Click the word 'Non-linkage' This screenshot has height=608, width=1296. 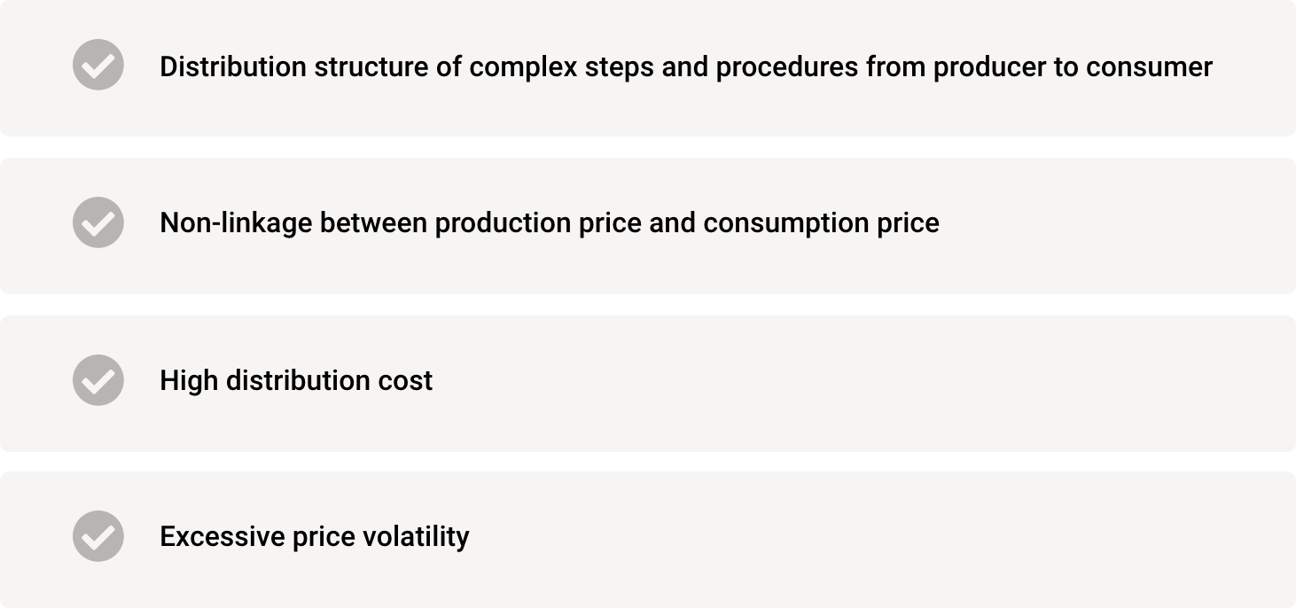pos(236,223)
